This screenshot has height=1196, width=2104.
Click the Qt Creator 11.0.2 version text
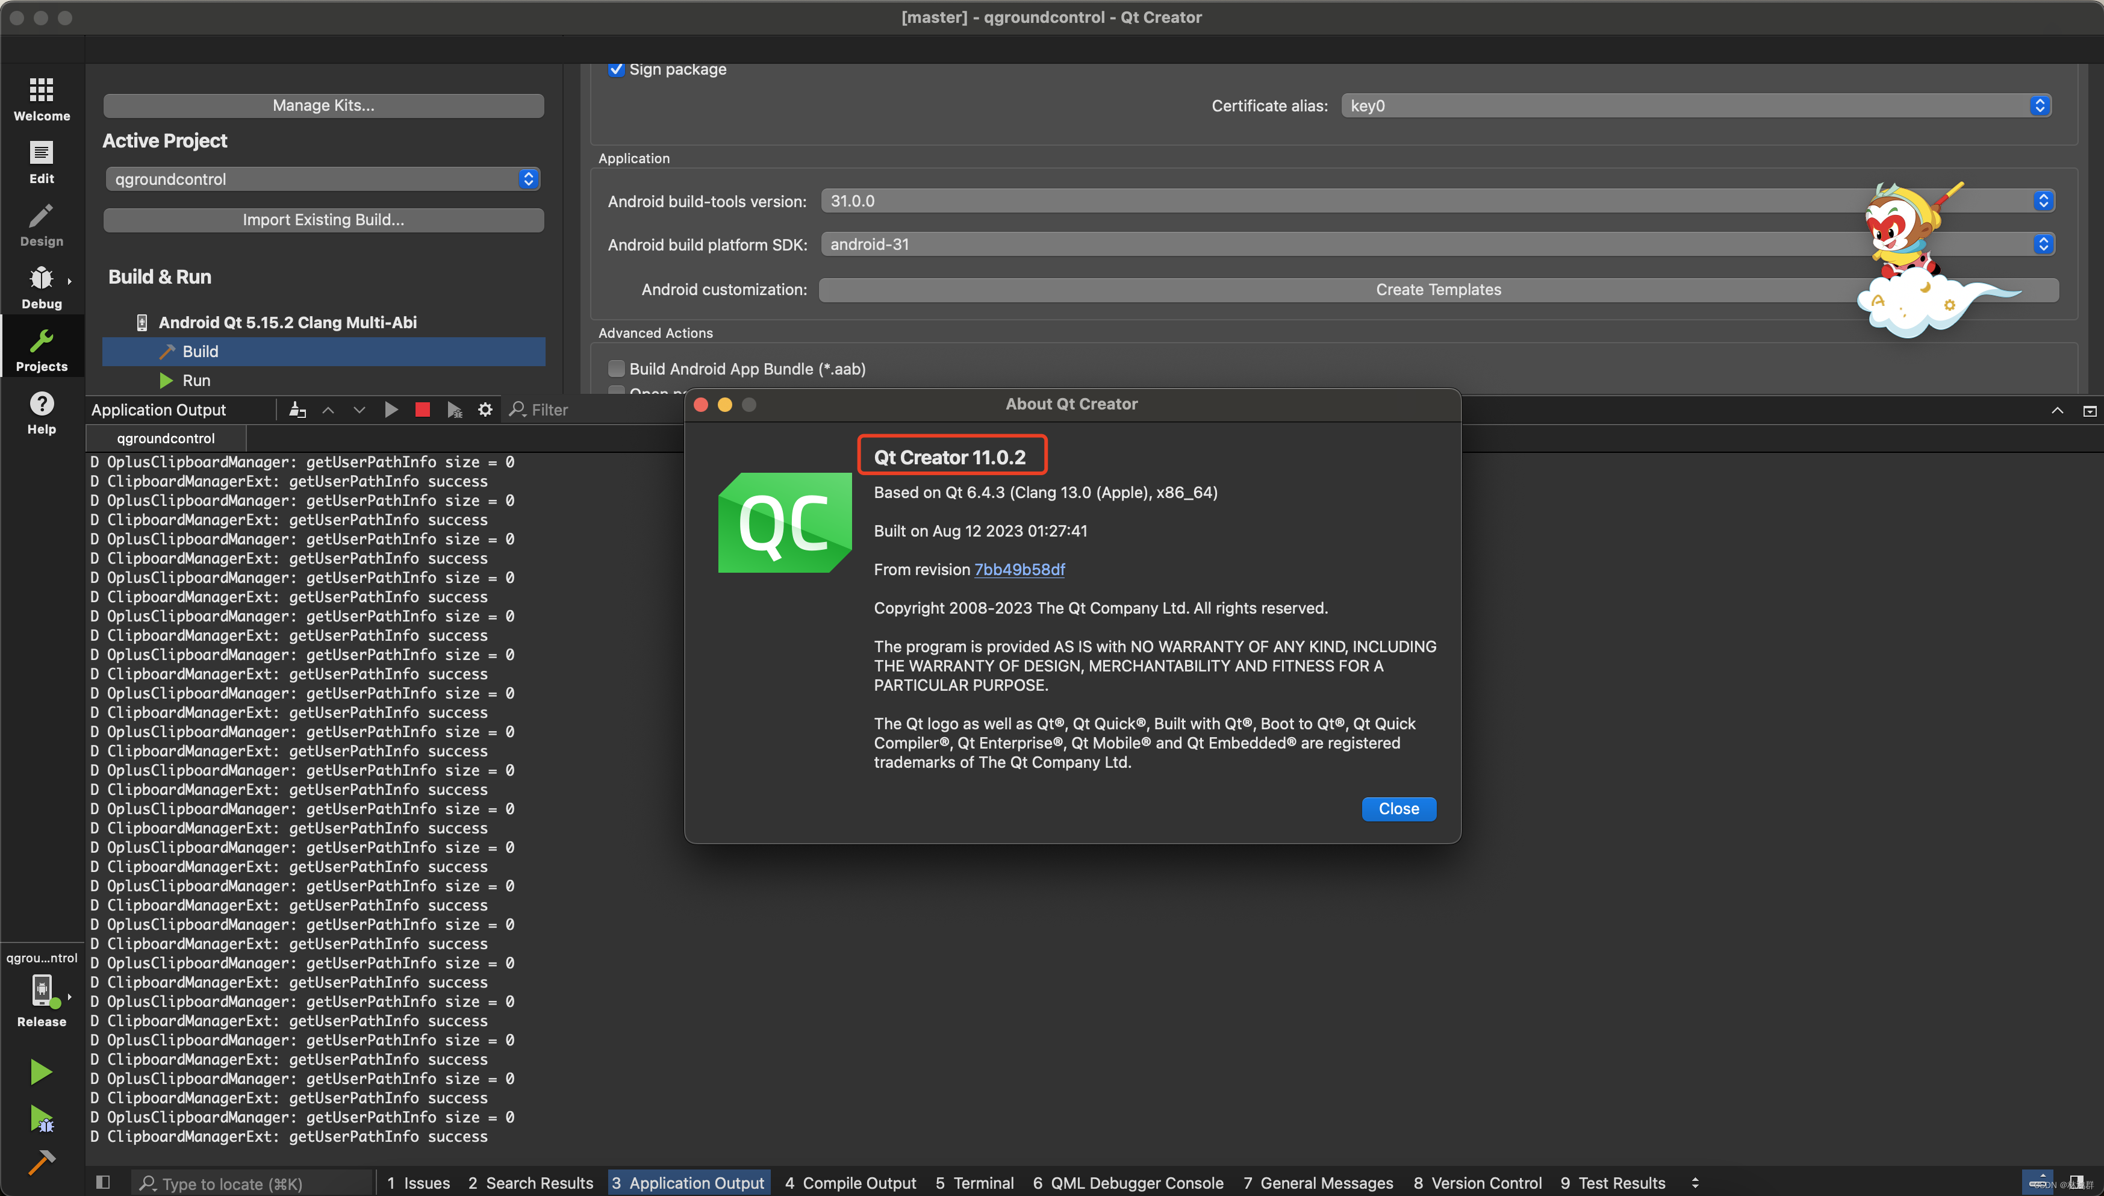point(950,458)
